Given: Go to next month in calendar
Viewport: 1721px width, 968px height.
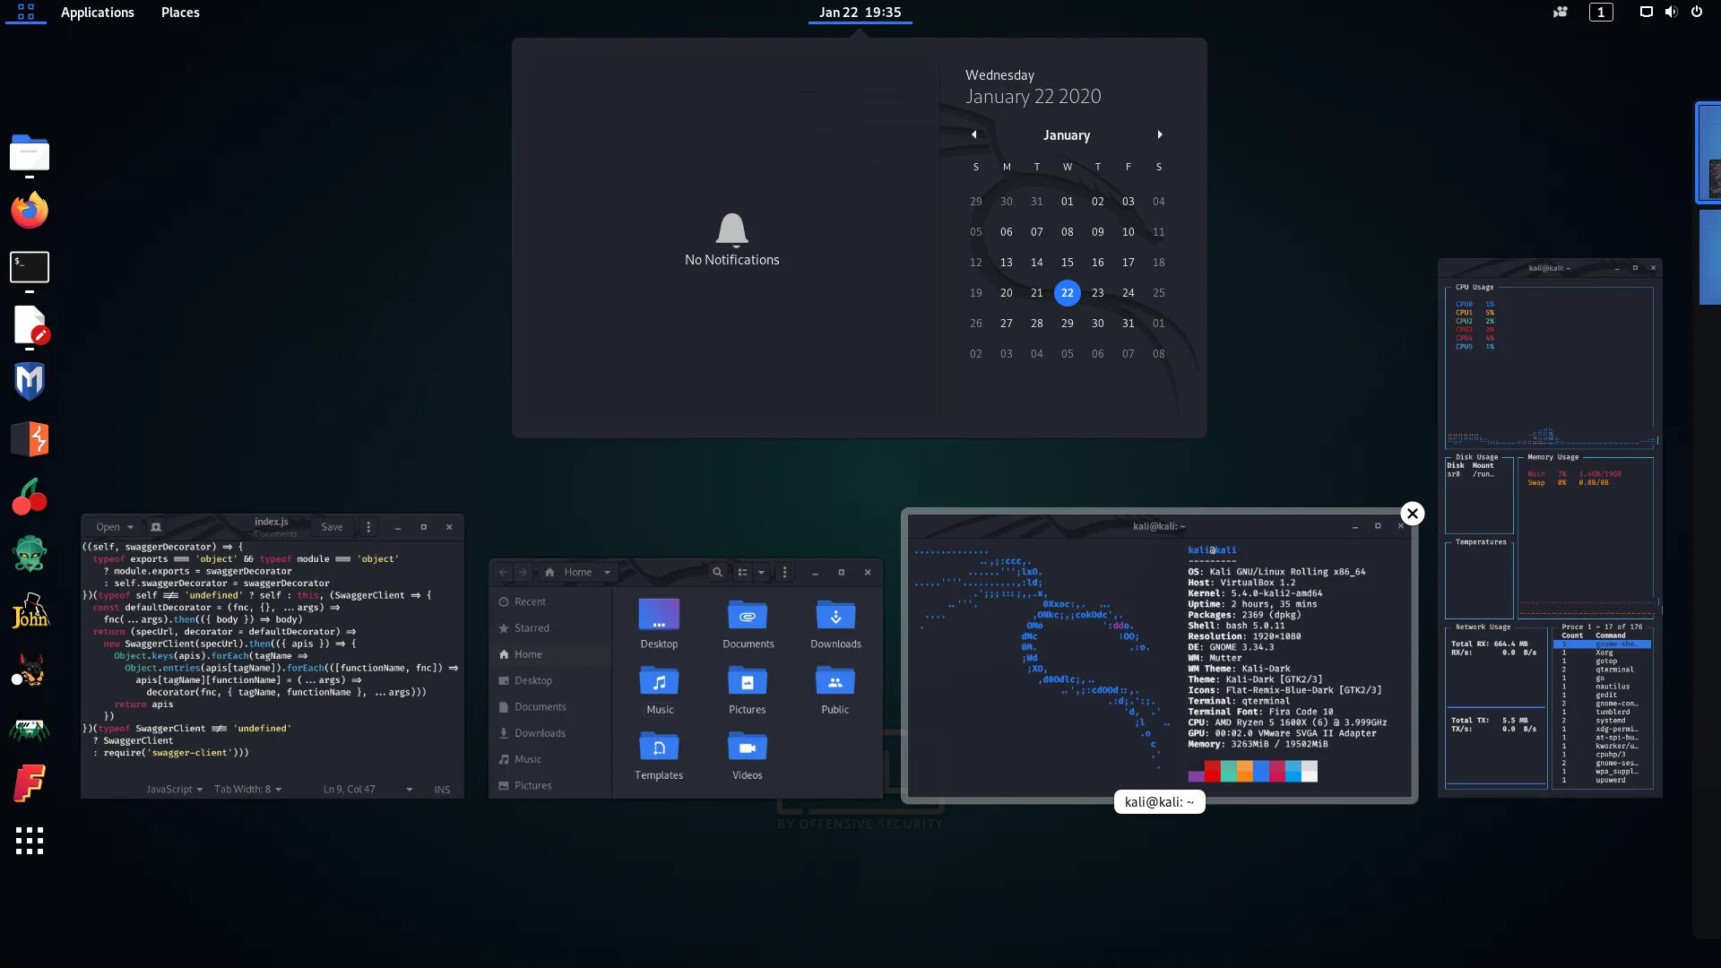Looking at the screenshot, I should (x=1159, y=134).
